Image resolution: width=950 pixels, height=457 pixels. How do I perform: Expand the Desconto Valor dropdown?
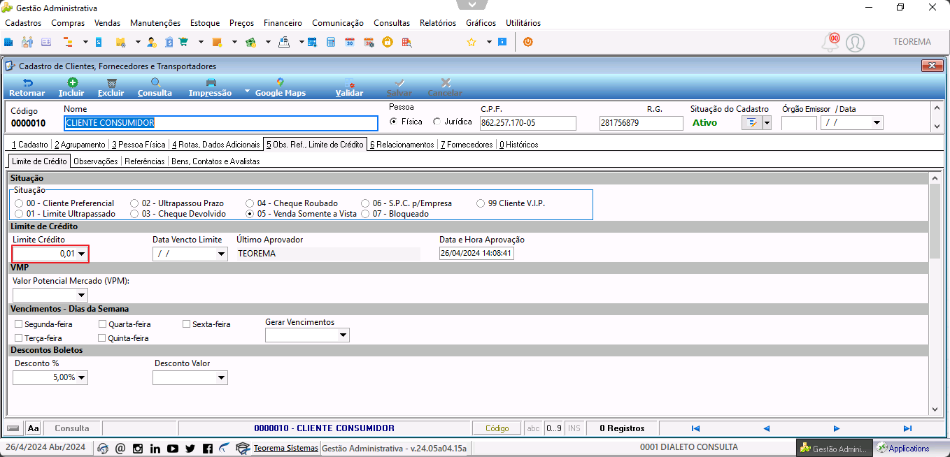222,377
